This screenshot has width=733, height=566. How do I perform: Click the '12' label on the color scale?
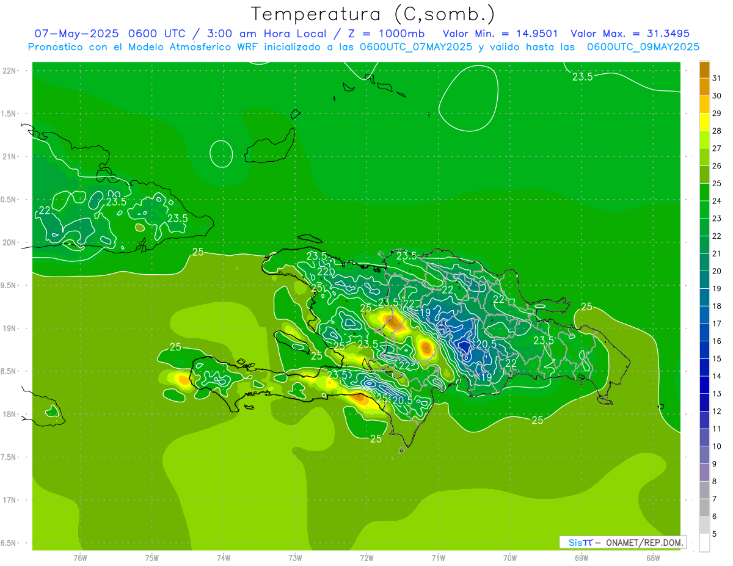[x=717, y=412]
